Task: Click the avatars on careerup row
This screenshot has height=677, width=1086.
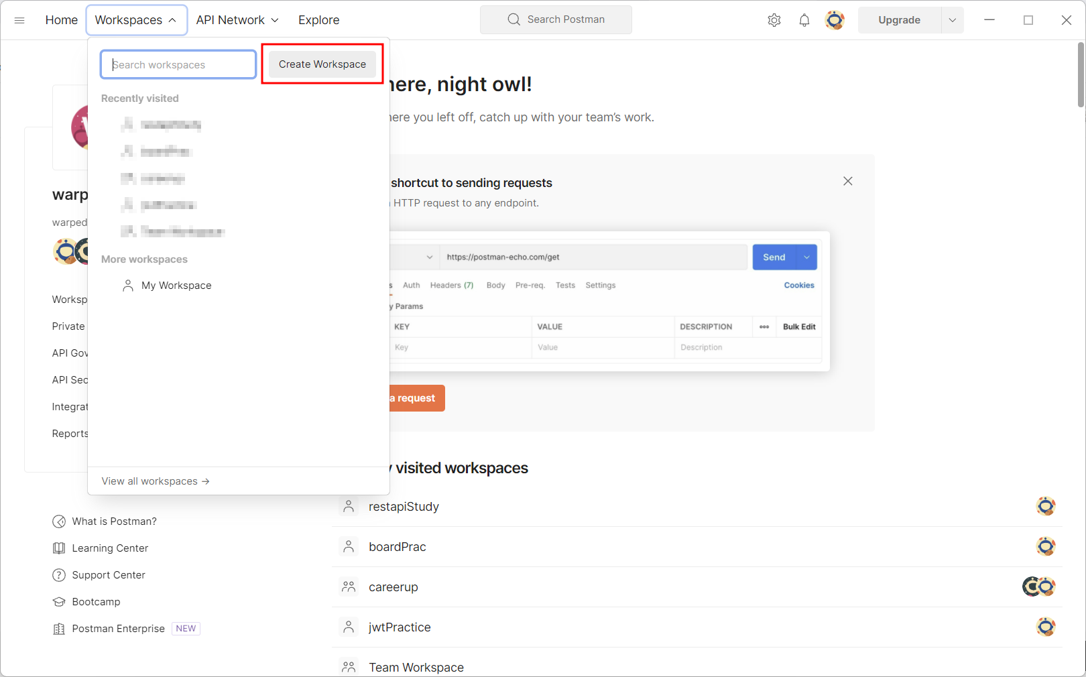Action: pyautogui.click(x=1039, y=587)
